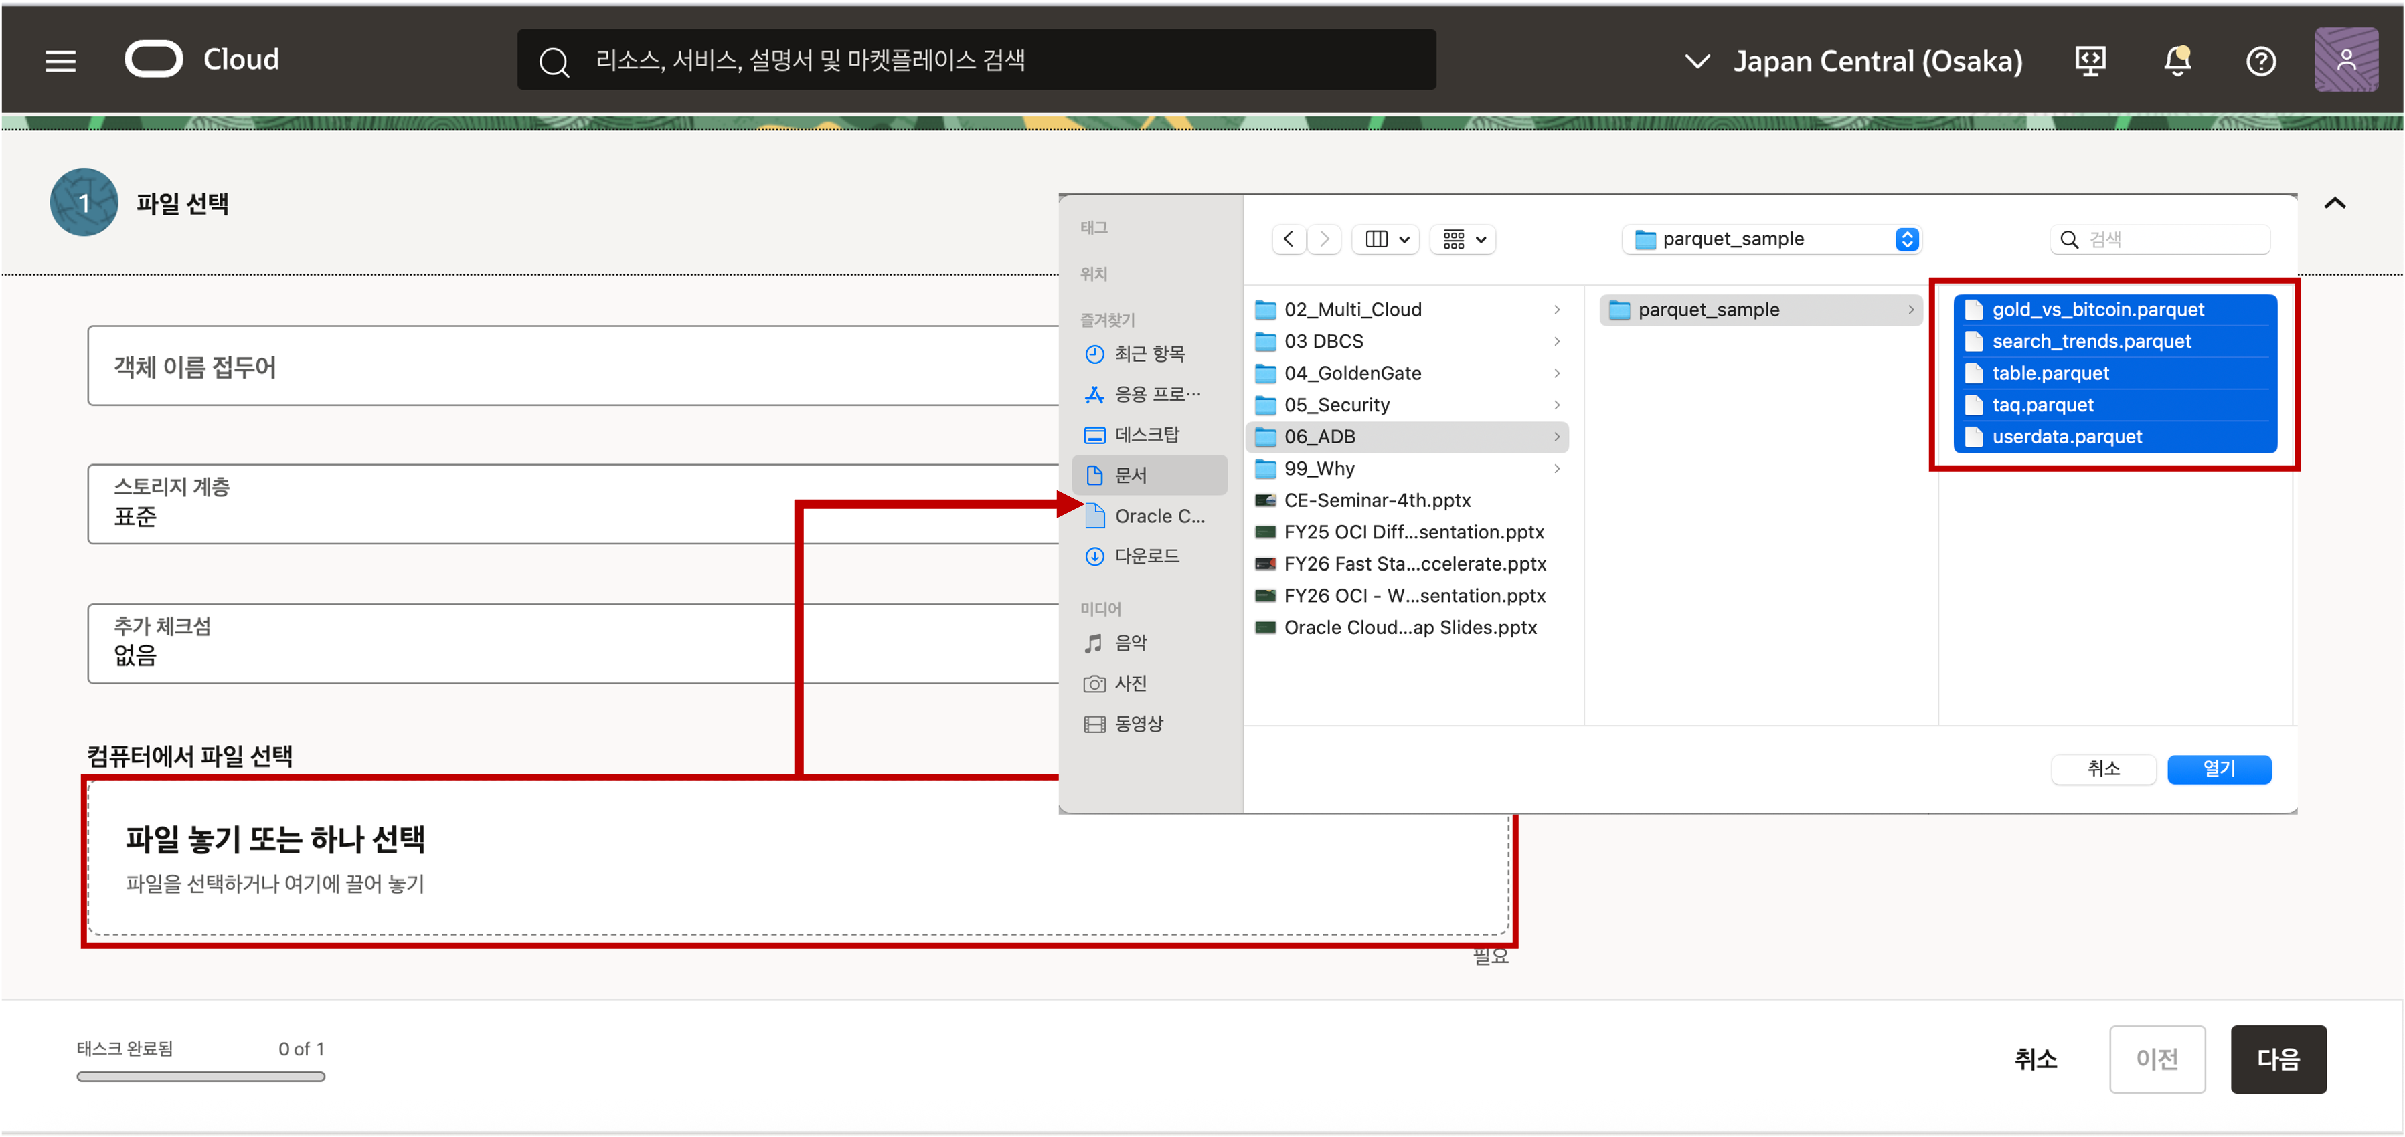Select Desktop in sidebar
The width and height of the screenshot is (2405, 1137).
1149,435
